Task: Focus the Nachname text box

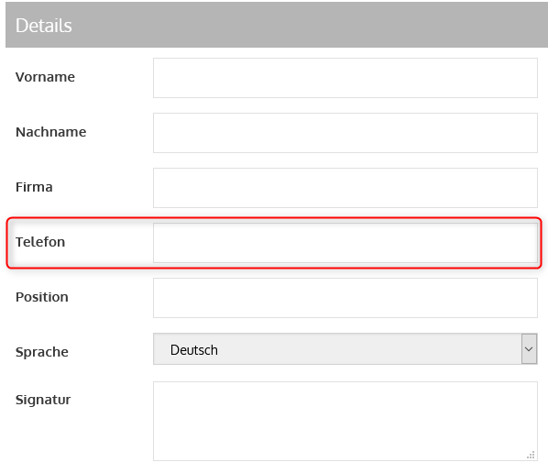Action: point(345,133)
